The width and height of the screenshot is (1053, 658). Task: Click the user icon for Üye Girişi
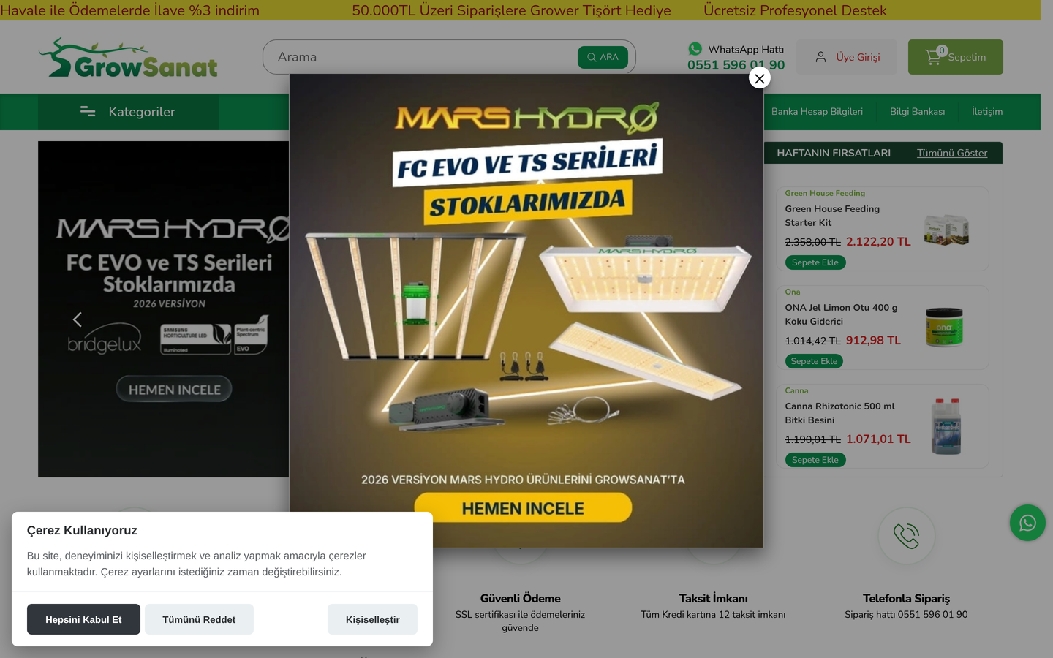(820, 57)
